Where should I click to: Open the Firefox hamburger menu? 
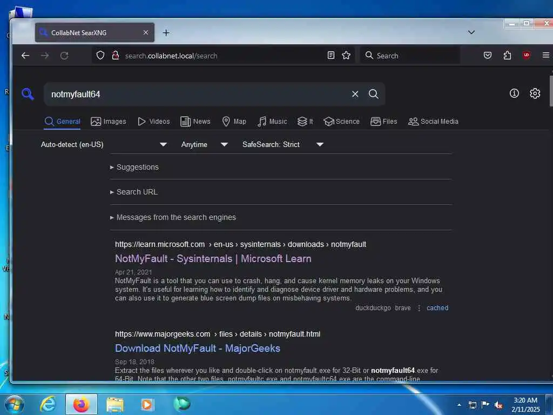pos(545,56)
